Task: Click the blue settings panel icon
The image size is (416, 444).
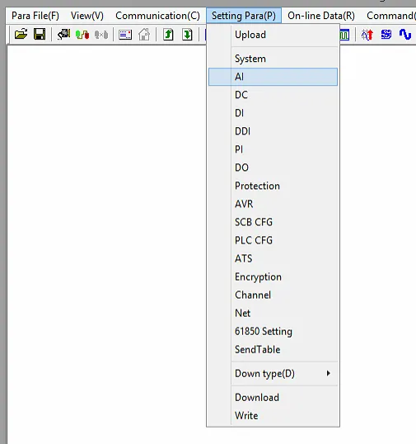Action: 125,35
